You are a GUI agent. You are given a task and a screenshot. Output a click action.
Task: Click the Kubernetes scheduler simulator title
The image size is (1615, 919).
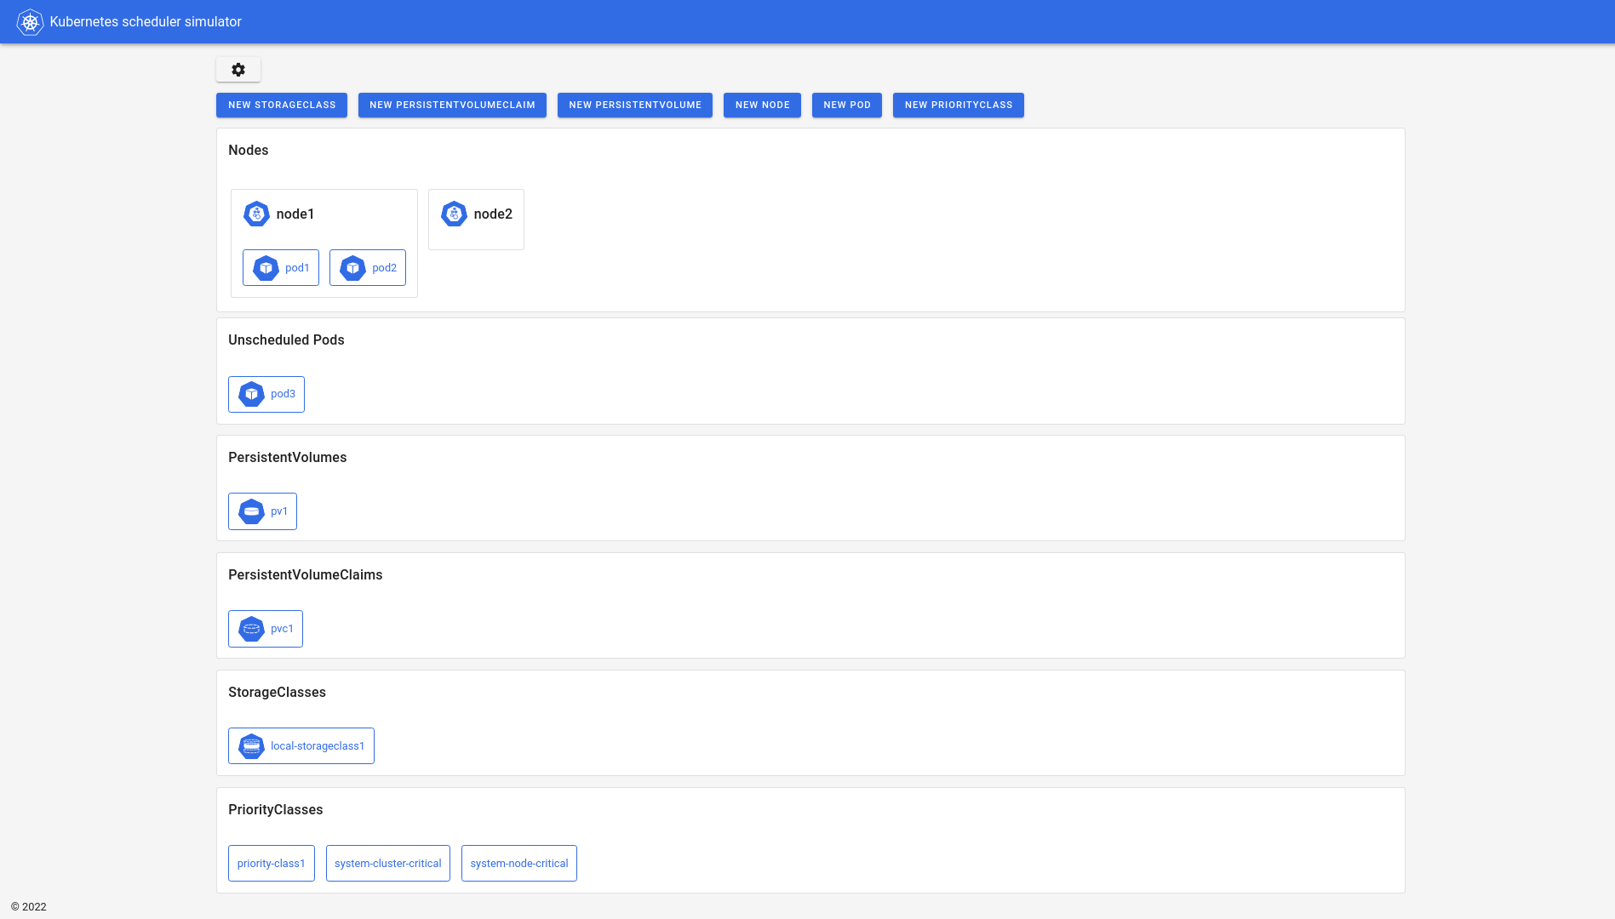pos(146,22)
